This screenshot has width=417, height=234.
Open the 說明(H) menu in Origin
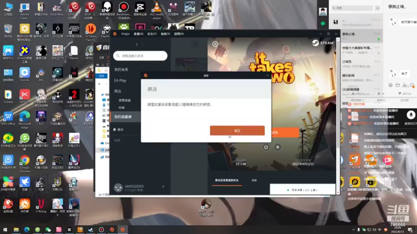coord(179,34)
